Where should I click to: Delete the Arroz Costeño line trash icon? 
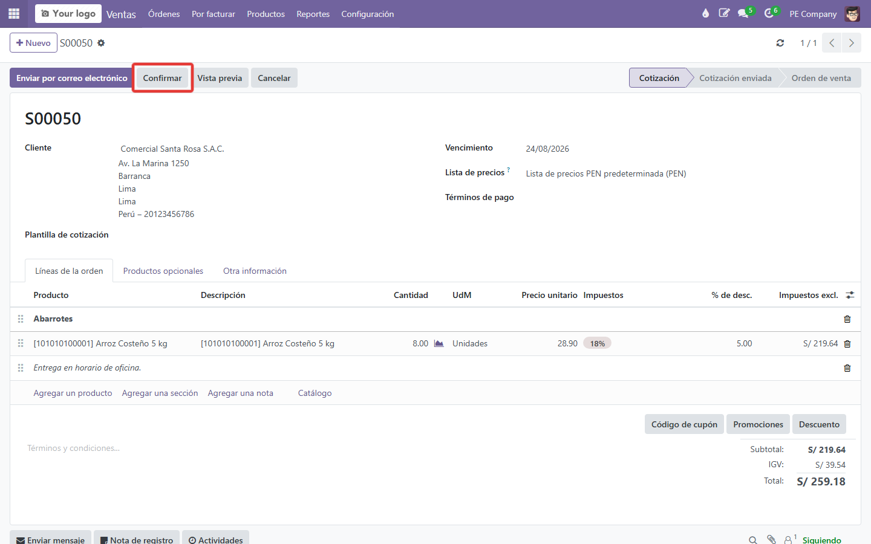847,344
